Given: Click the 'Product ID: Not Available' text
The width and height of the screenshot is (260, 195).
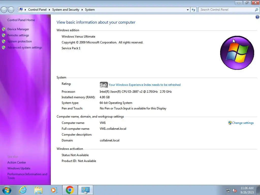Looking at the screenshot, I should 79,161.
